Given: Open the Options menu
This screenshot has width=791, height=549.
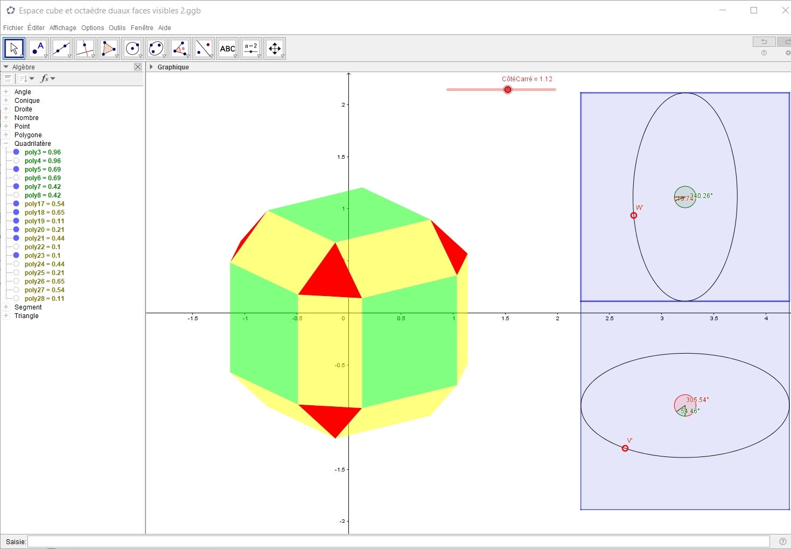Looking at the screenshot, I should tap(93, 28).
